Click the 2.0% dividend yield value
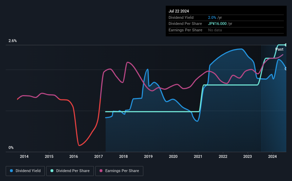 212,17
